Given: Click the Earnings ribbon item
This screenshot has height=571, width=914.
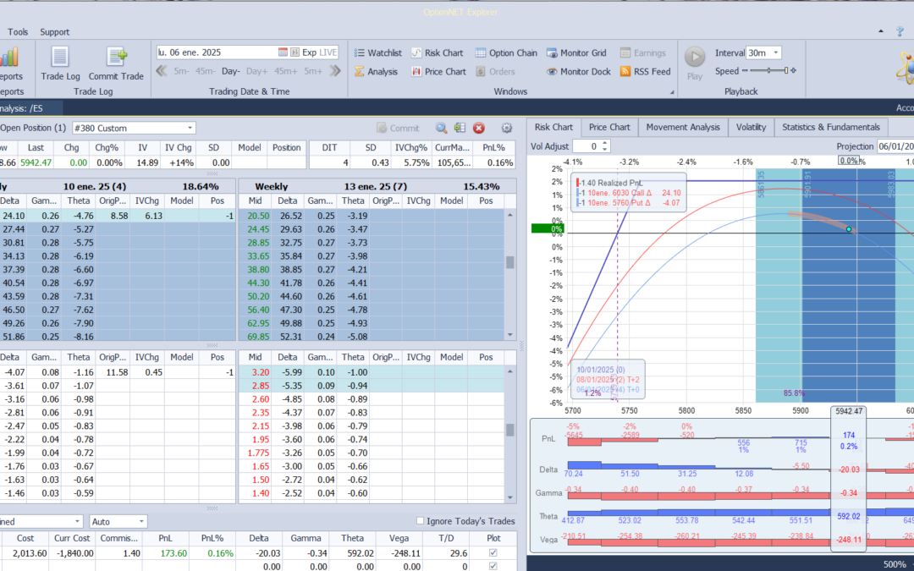Looking at the screenshot, I should pos(642,52).
